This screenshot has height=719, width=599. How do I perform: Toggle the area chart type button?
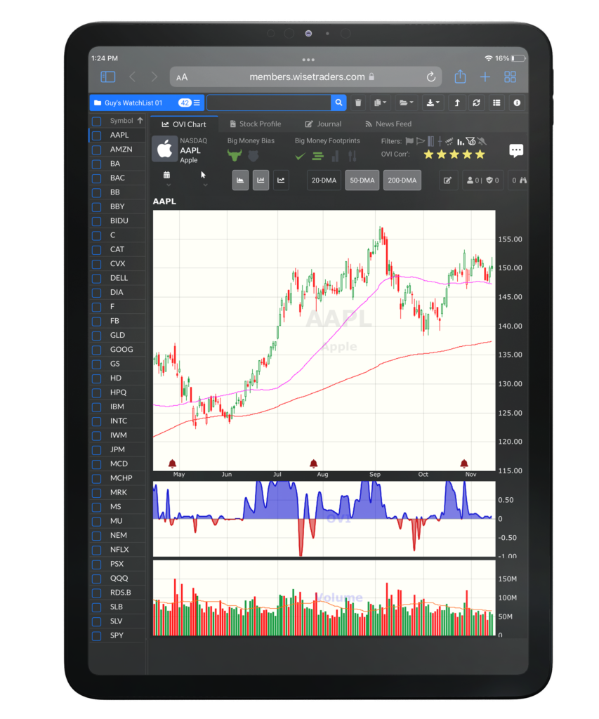(x=240, y=180)
